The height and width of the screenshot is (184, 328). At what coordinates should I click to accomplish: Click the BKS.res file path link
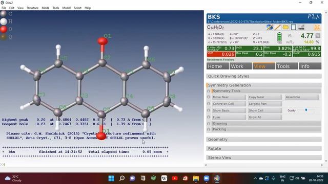251,21
